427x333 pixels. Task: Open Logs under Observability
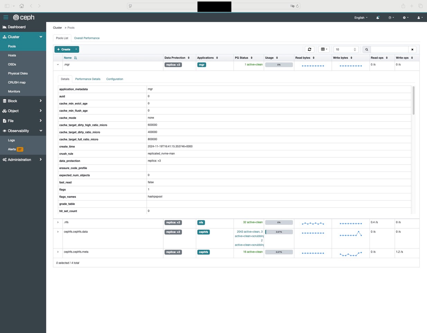(x=23, y=140)
